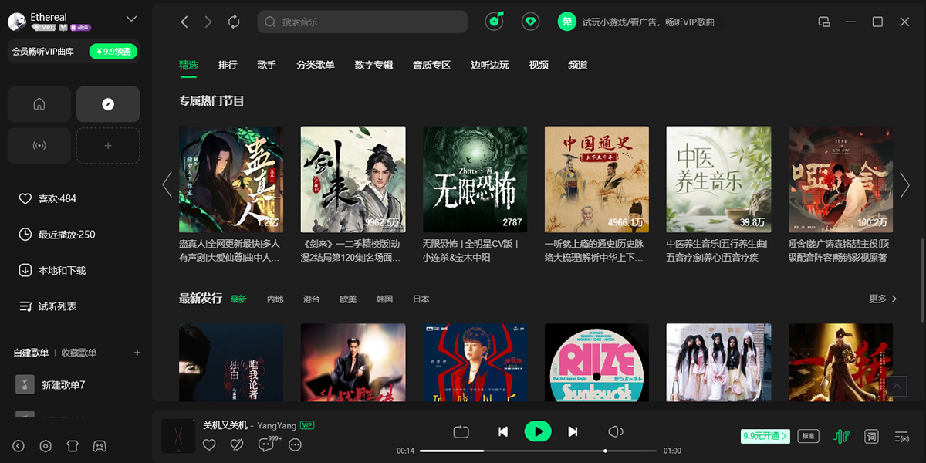Open the RIIZE album cover
Image resolution: width=926 pixels, height=463 pixels.
[596, 362]
